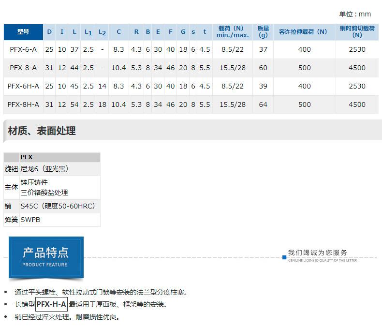
Task: Click the 质量 (g) column header
Action: pos(263,32)
